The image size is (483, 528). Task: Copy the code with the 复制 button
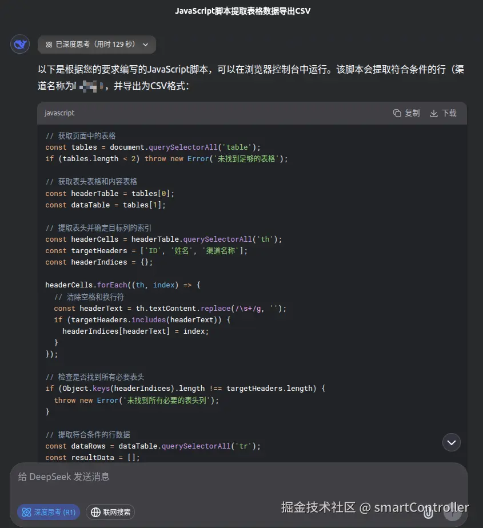tap(406, 113)
